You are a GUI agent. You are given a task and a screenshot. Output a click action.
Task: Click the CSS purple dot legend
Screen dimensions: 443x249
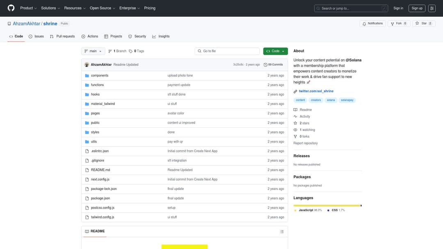pos(328,211)
